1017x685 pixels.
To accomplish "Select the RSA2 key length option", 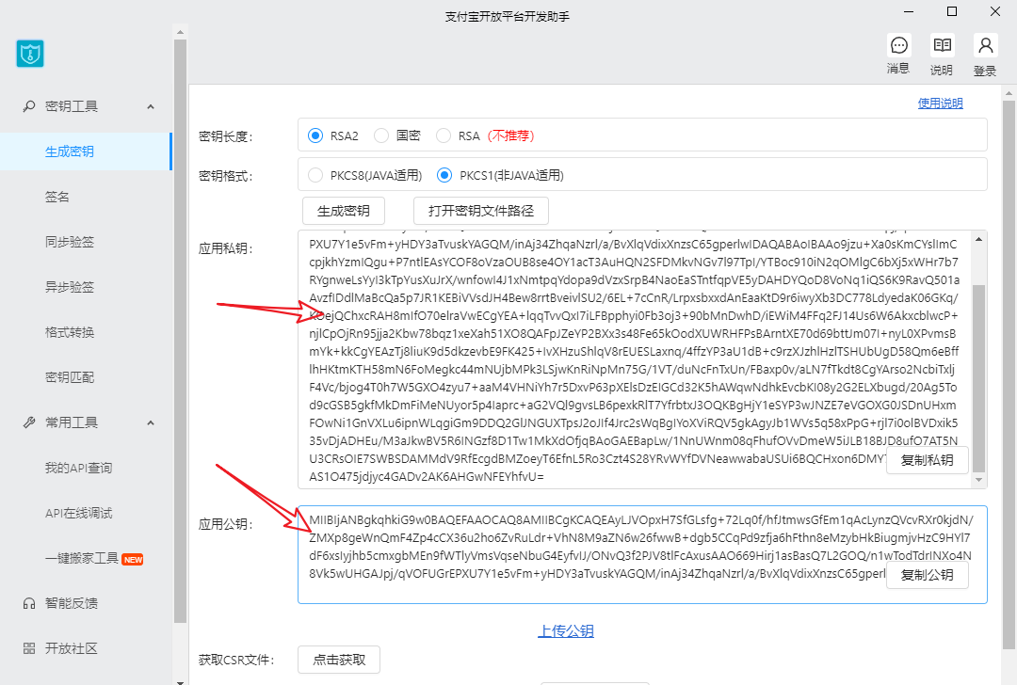I will click(x=315, y=135).
